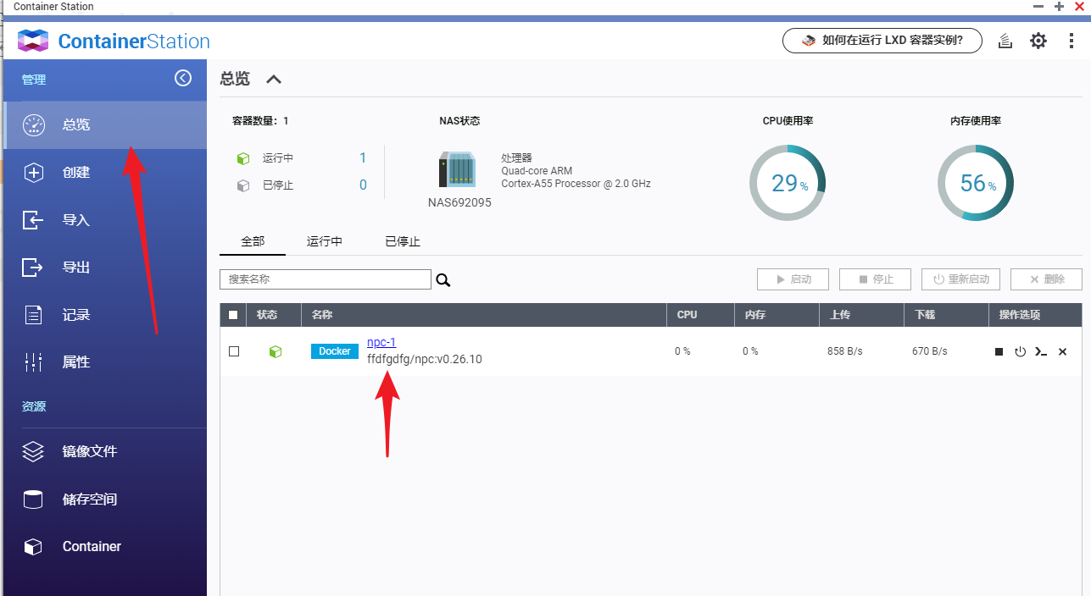Switch to the All (全部) tab

(253, 241)
